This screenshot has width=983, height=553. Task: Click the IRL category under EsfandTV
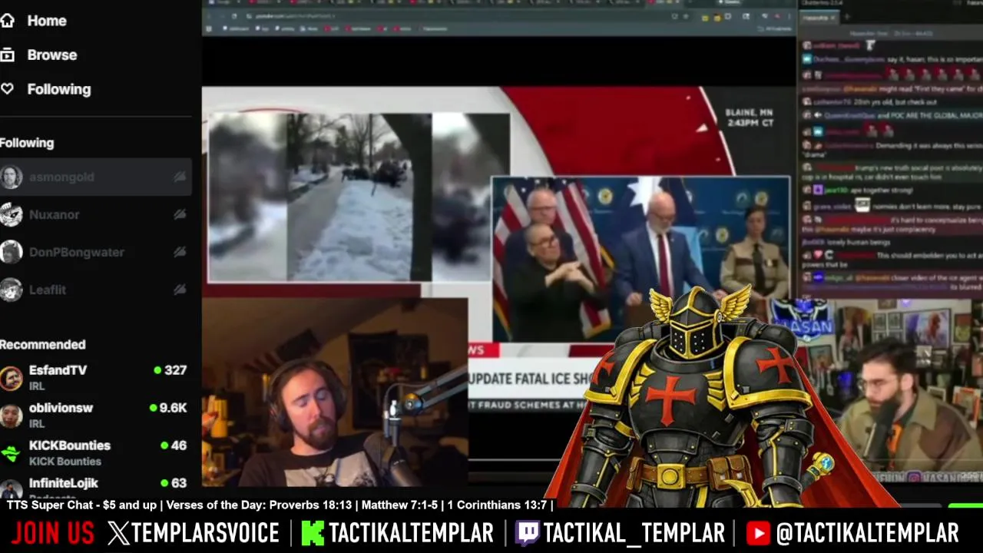[37, 386]
